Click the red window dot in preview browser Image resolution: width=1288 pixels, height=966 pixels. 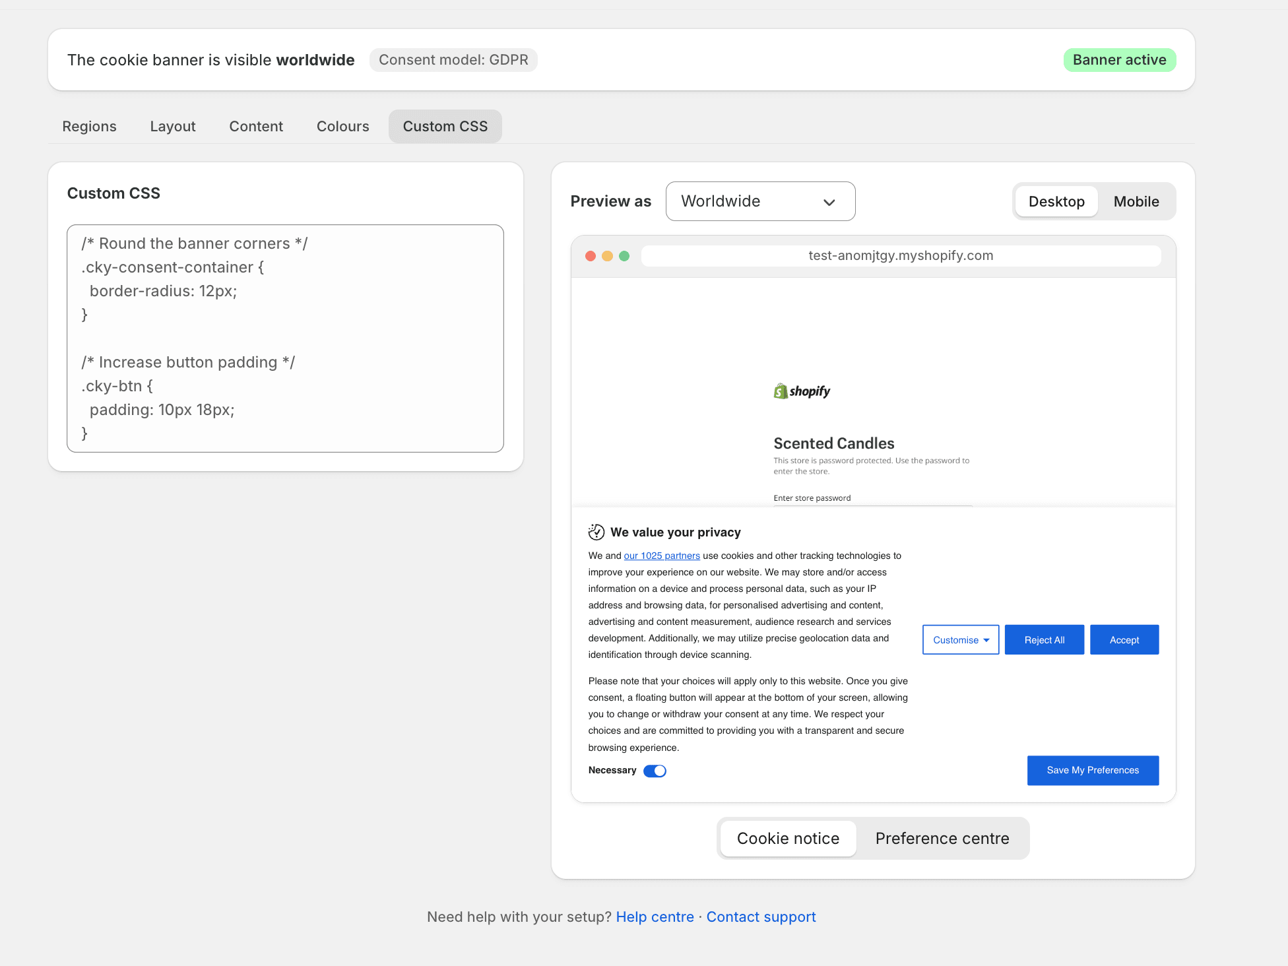point(591,256)
